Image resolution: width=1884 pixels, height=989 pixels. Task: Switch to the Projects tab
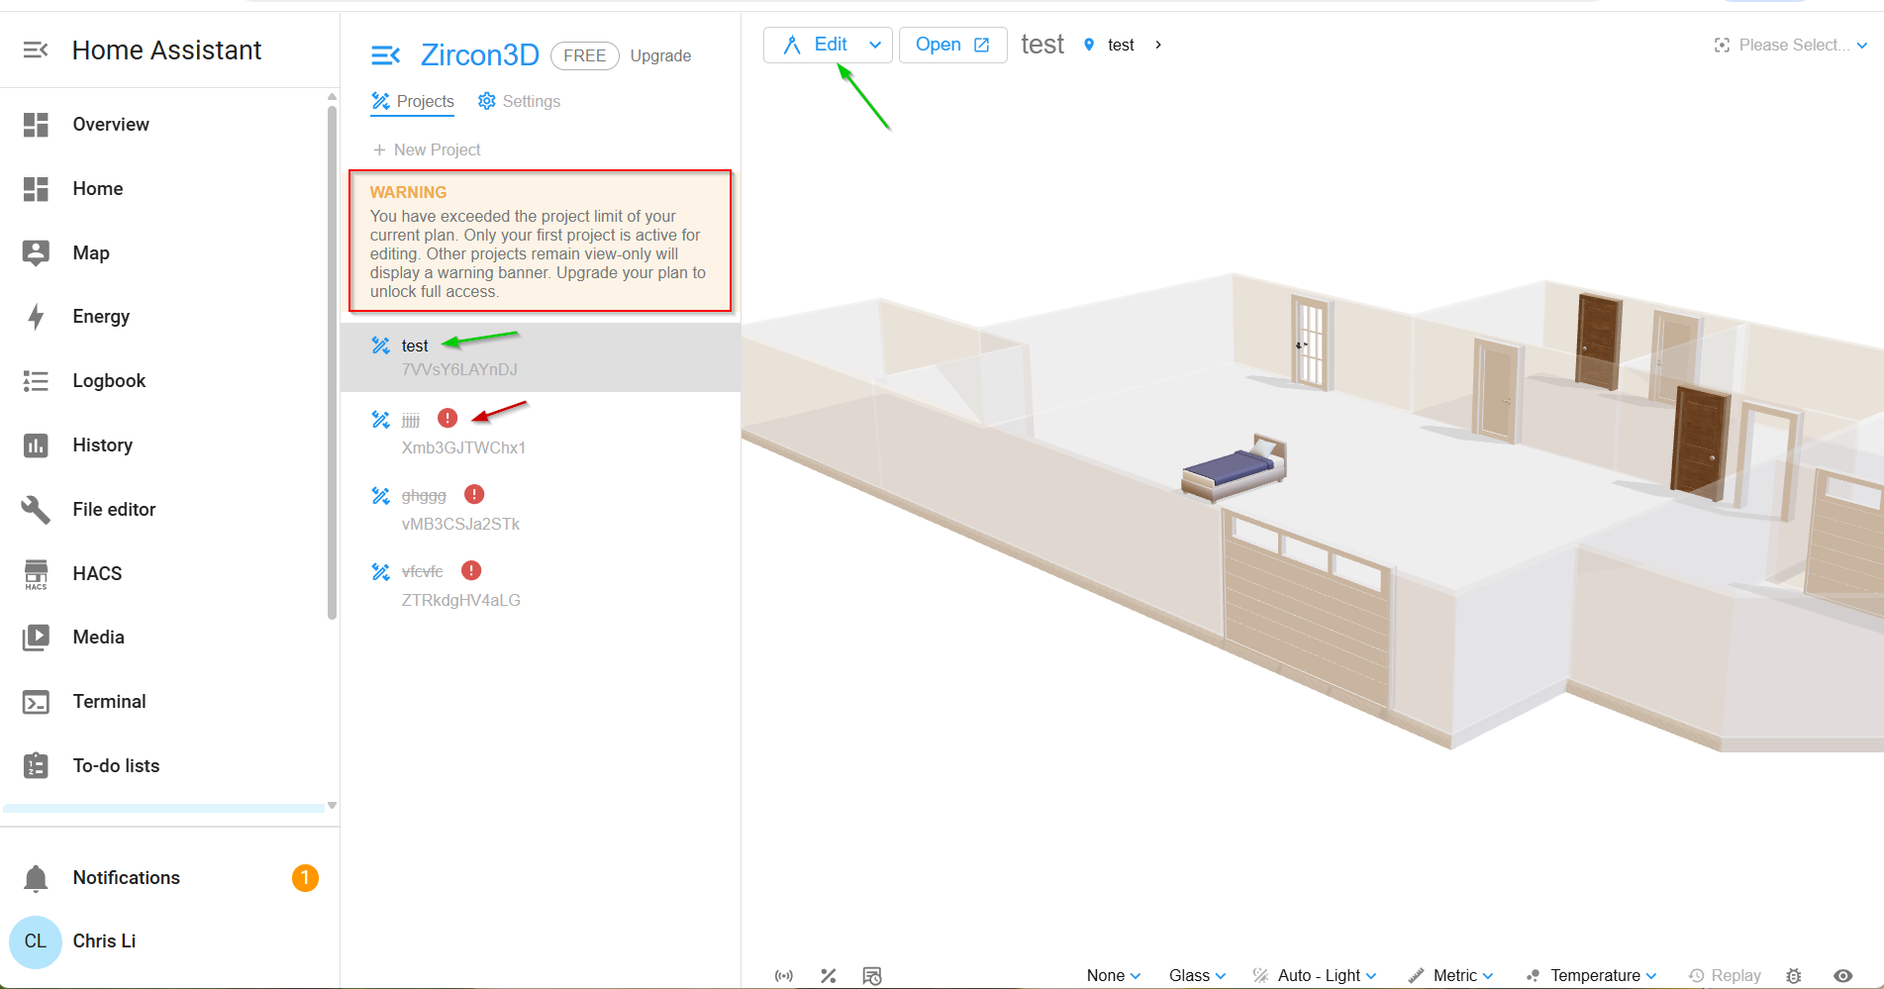(x=413, y=102)
